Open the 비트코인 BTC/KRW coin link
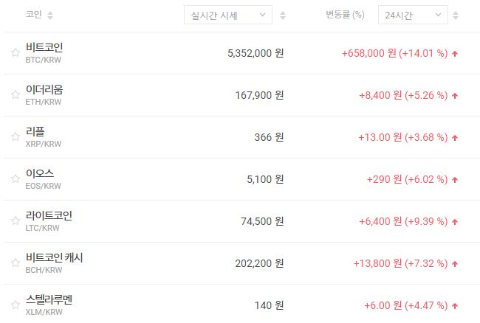This screenshot has height=323, width=480. tap(44, 52)
